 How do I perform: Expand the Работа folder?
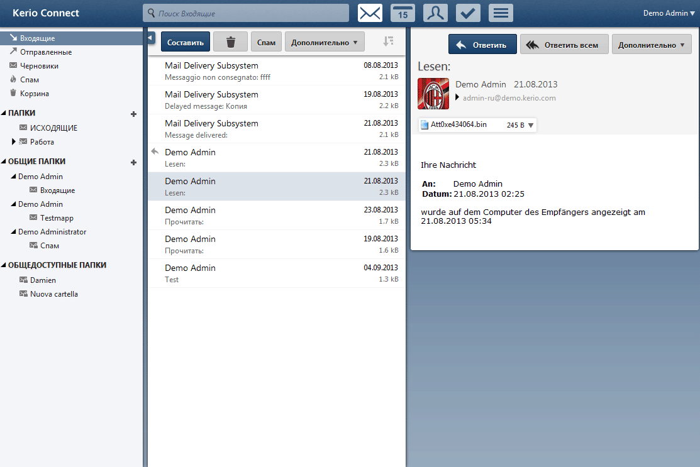click(14, 141)
